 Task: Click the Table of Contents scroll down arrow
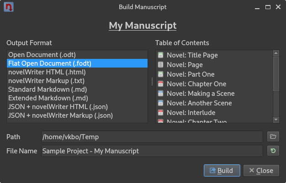pos(276,120)
